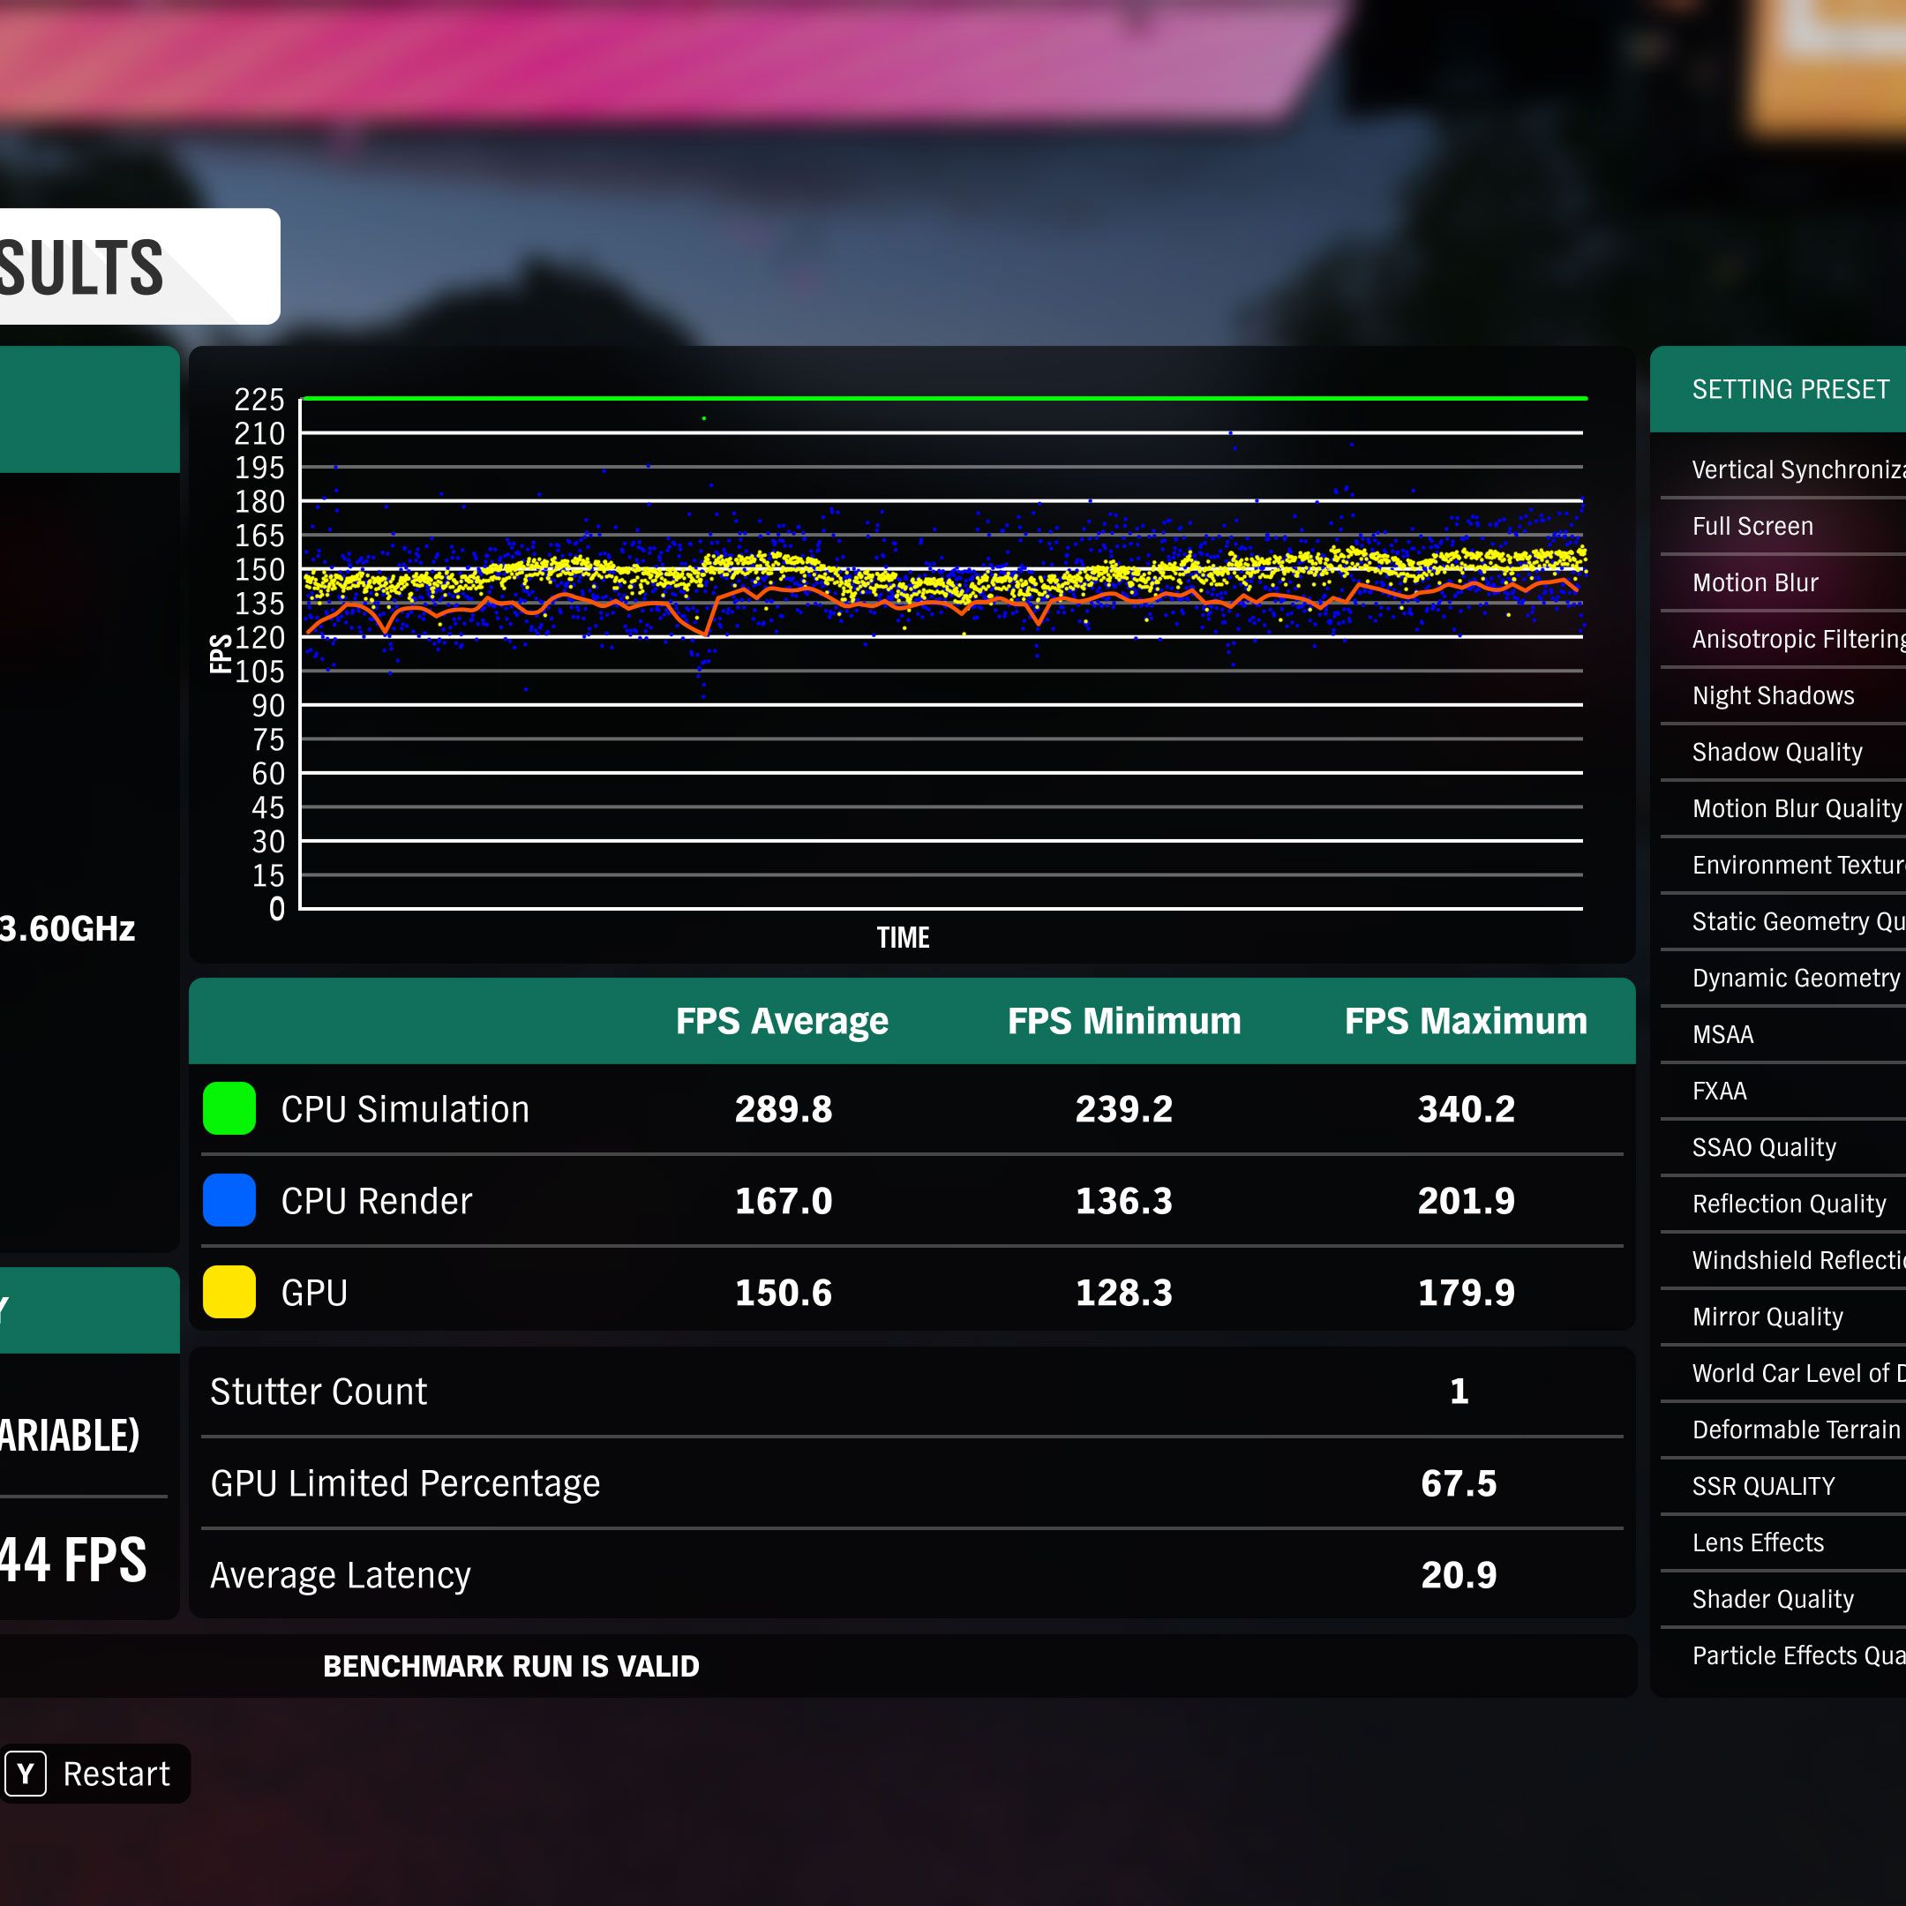Image resolution: width=1906 pixels, height=1906 pixels.
Task: Click the Average Latency value 20.9
Action: [1458, 1575]
